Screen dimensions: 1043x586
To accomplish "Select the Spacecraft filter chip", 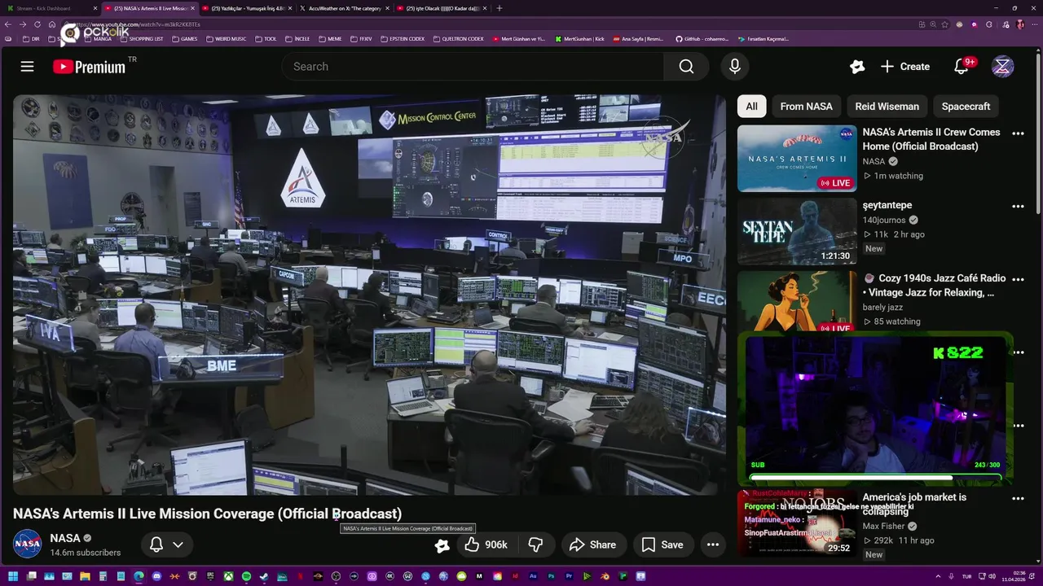I will click(x=966, y=107).
